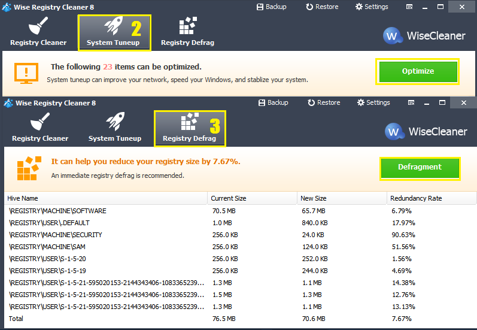Image resolution: width=477 pixels, height=330 pixels.
Task: Sort by Redundancy Rate column header
Action: point(431,198)
